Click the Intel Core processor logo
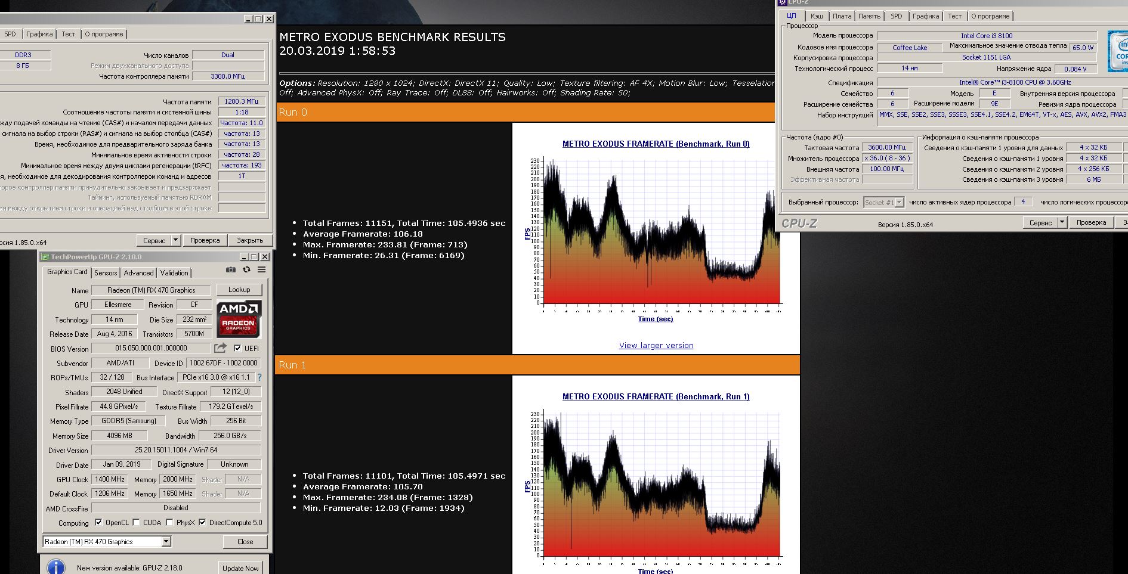This screenshot has height=574, width=1128. pos(1118,51)
